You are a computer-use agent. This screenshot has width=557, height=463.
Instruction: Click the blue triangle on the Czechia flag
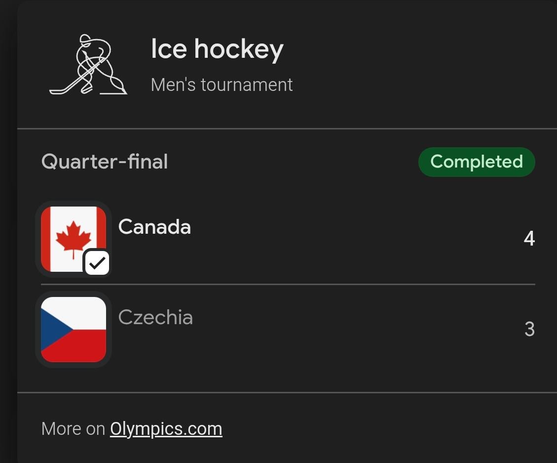click(x=52, y=329)
